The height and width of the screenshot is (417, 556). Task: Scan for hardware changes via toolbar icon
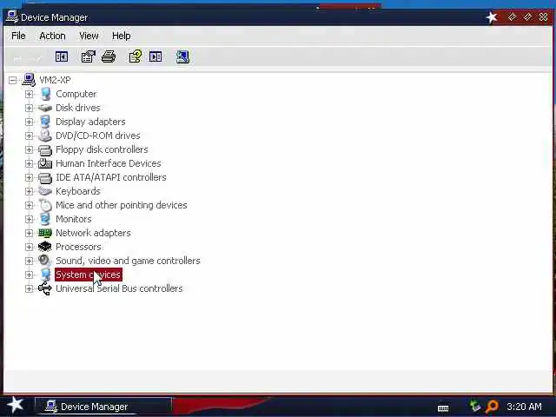[182, 56]
